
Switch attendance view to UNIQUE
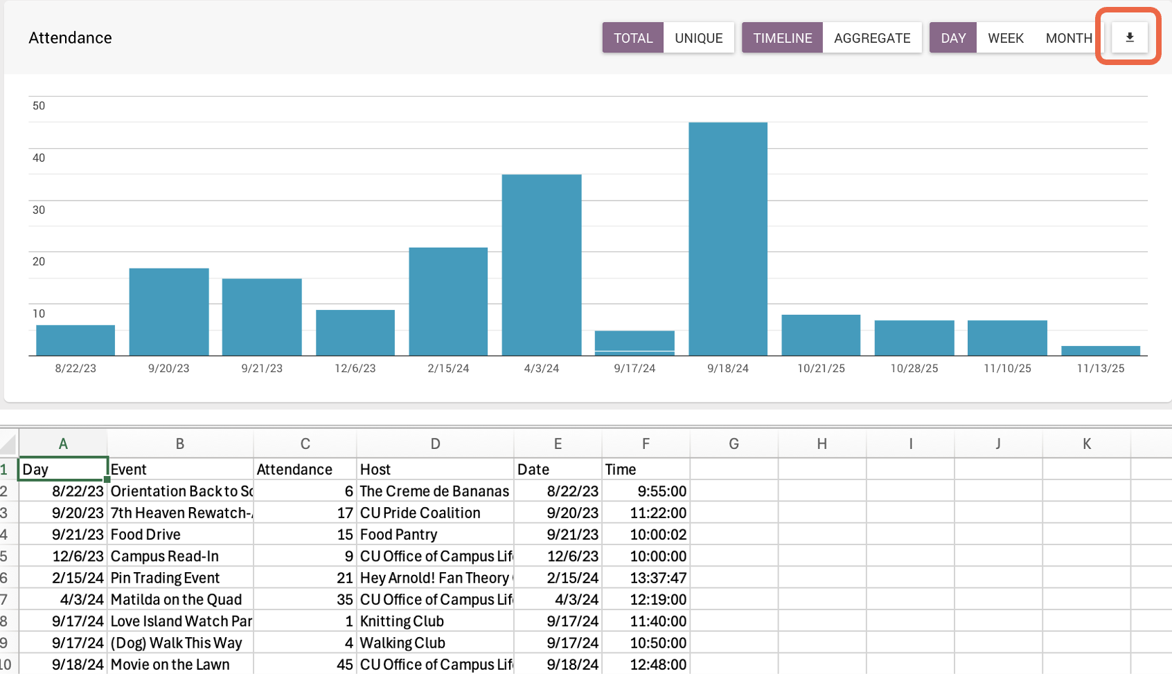698,38
